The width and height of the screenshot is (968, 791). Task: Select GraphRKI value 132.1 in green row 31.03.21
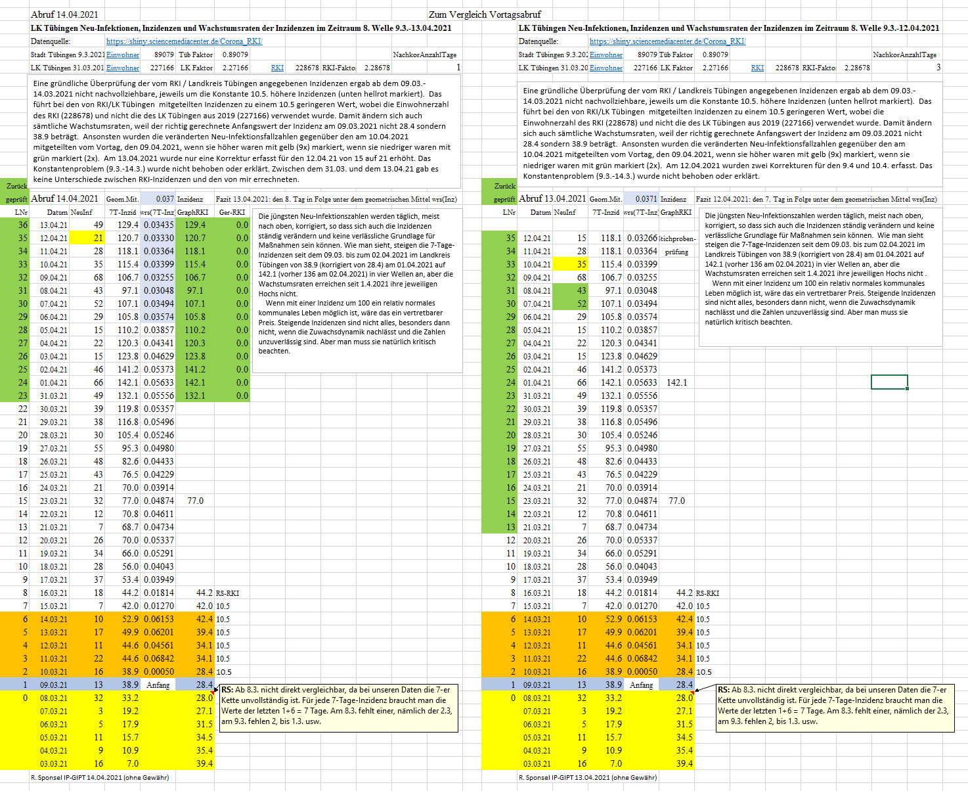click(x=195, y=395)
